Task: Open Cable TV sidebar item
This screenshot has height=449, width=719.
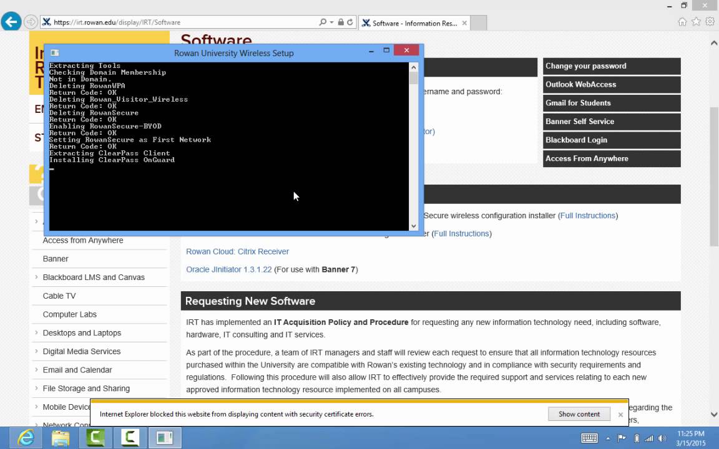Action: click(x=59, y=296)
